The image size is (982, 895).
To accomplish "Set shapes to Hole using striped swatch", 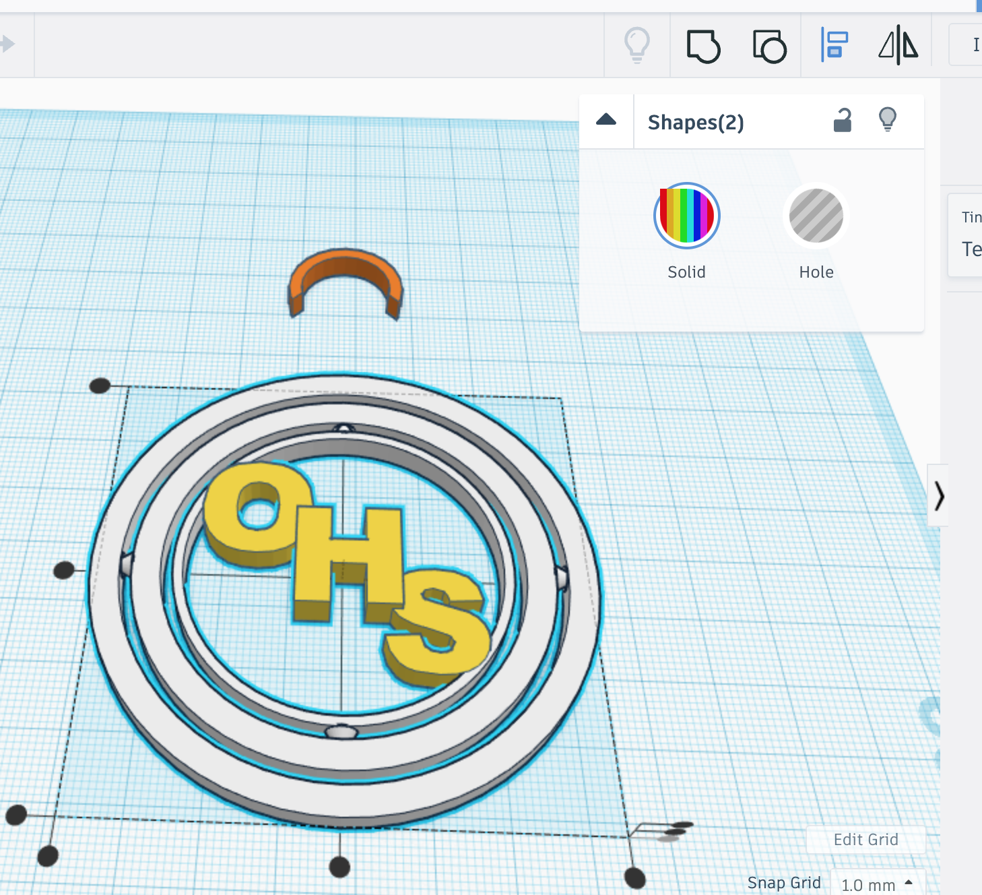I will [x=816, y=216].
